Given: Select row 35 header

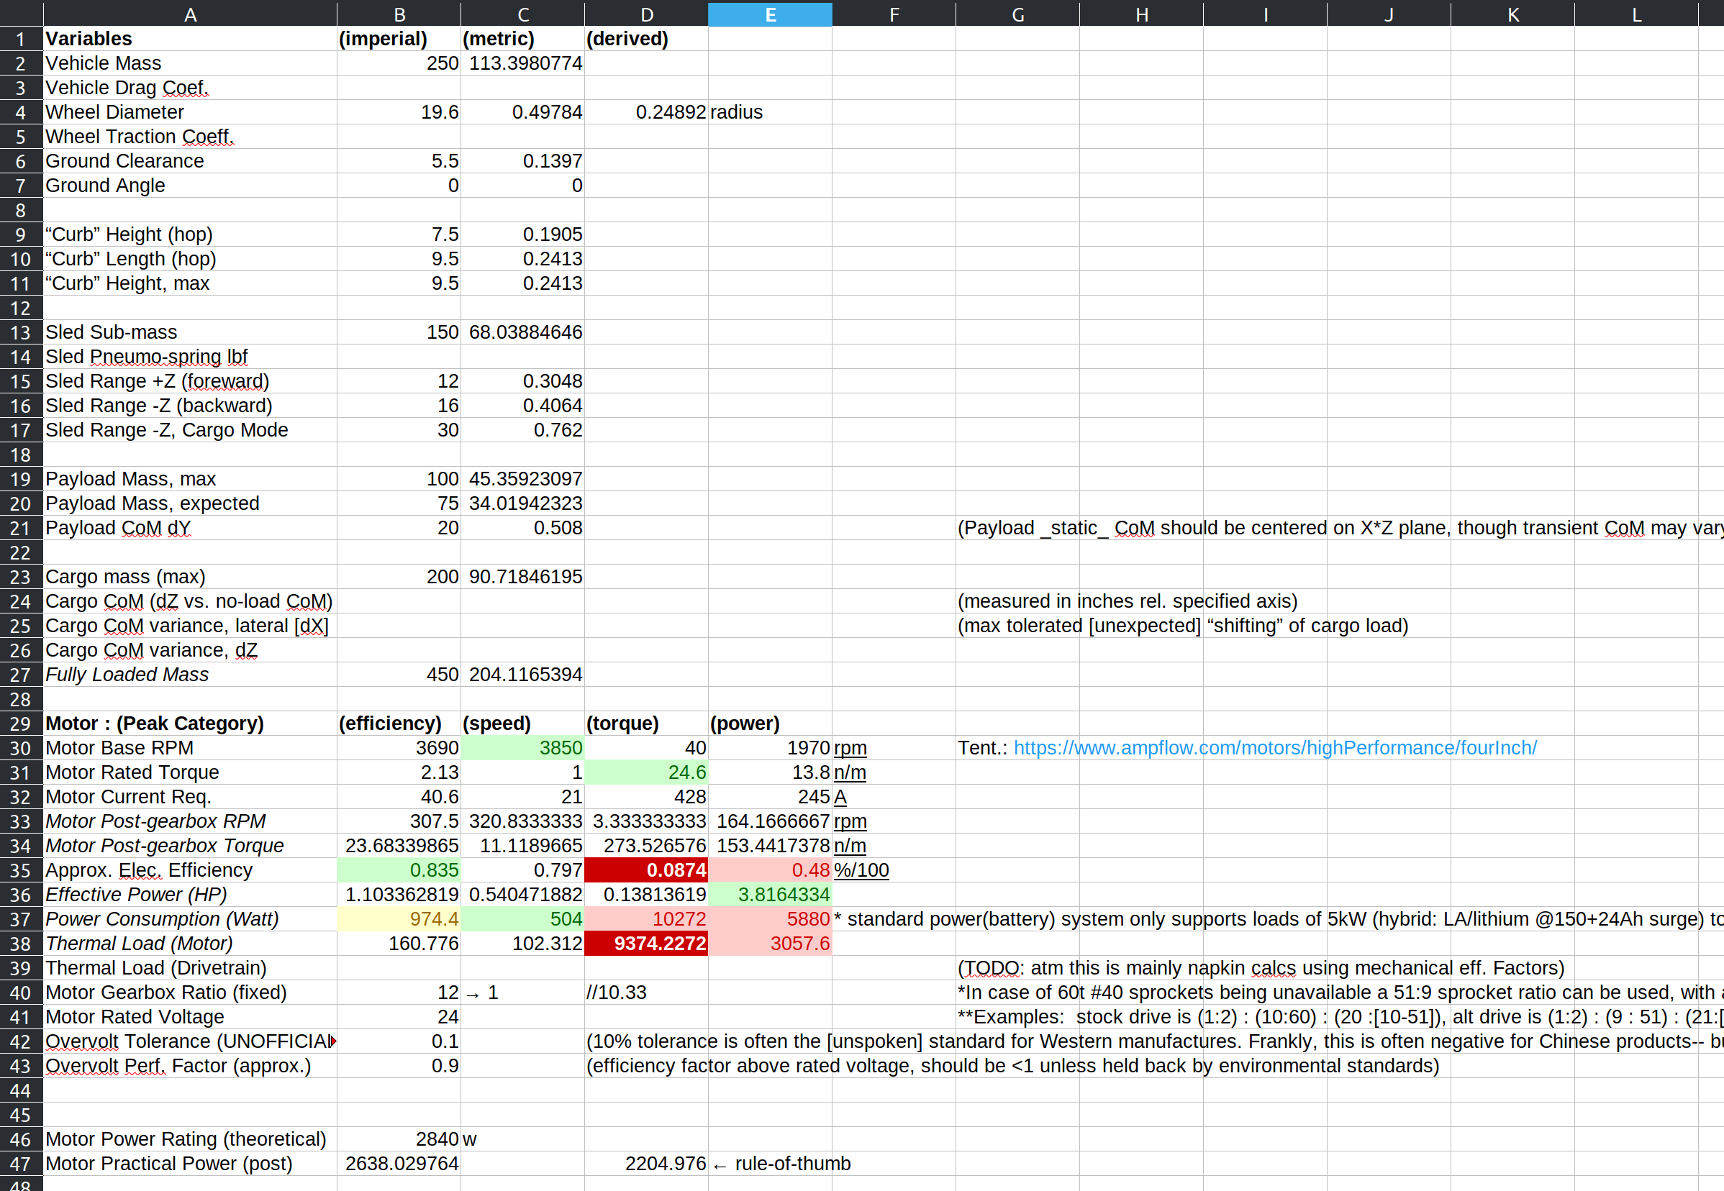Looking at the screenshot, I should (x=21, y=870).
